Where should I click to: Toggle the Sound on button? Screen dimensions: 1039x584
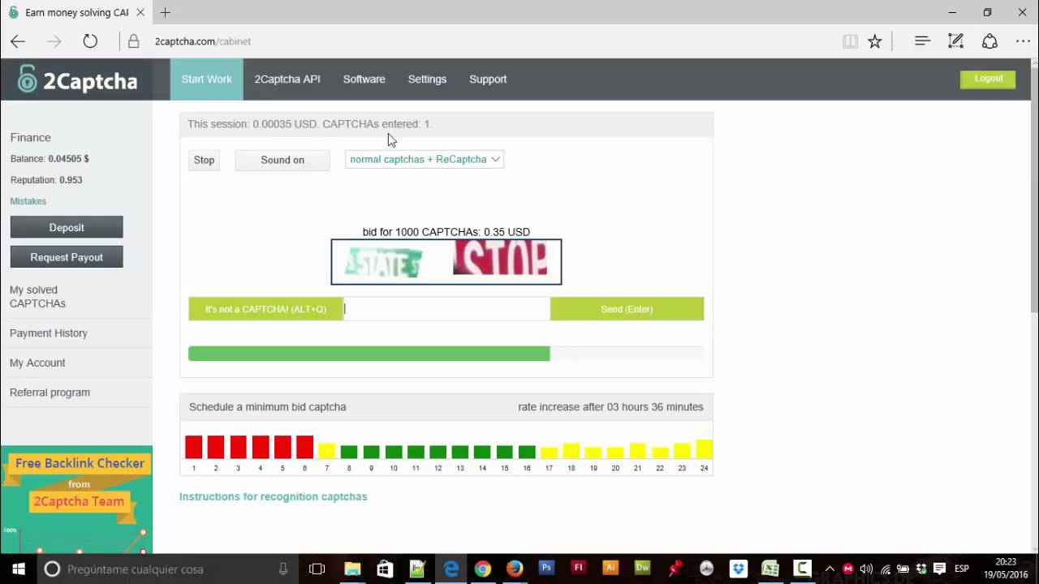(x=282, y=160)
